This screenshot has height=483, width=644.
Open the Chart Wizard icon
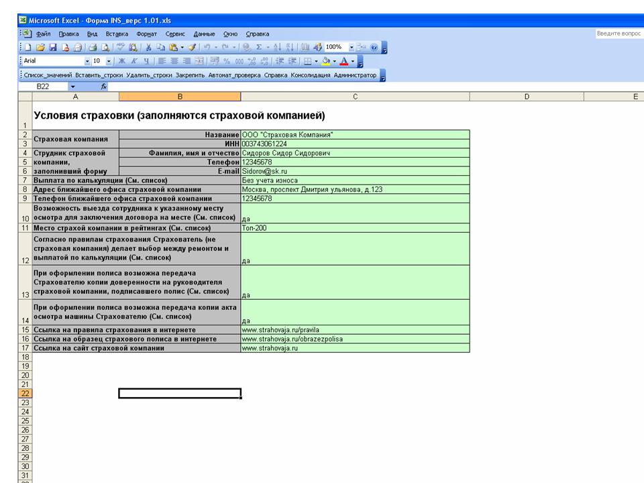click(304, 47)
